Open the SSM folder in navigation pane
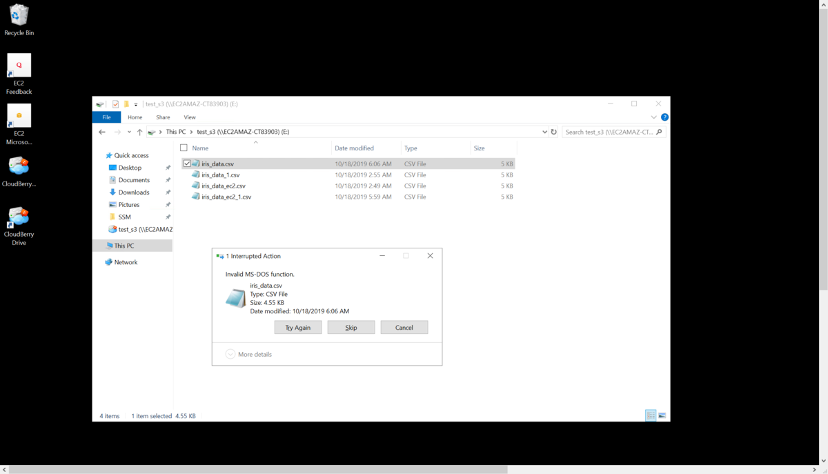The height and width of the screenshot is (474, 828). 124,217
